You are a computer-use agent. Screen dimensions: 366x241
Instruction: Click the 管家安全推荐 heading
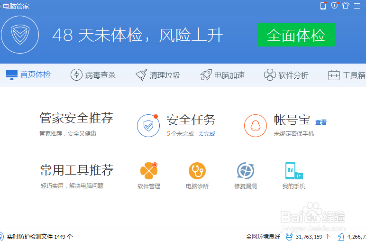tap(76, 118)
